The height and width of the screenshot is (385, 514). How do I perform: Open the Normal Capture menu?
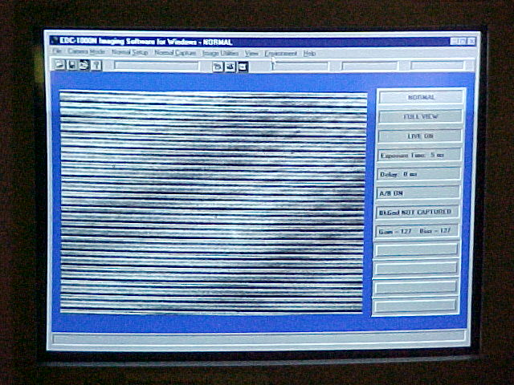point(175,53)
